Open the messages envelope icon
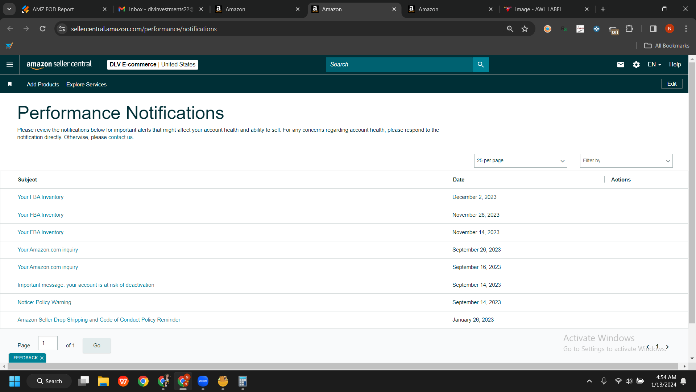The image size is (696, 392). pyautogui.click(x=621, y=65)
